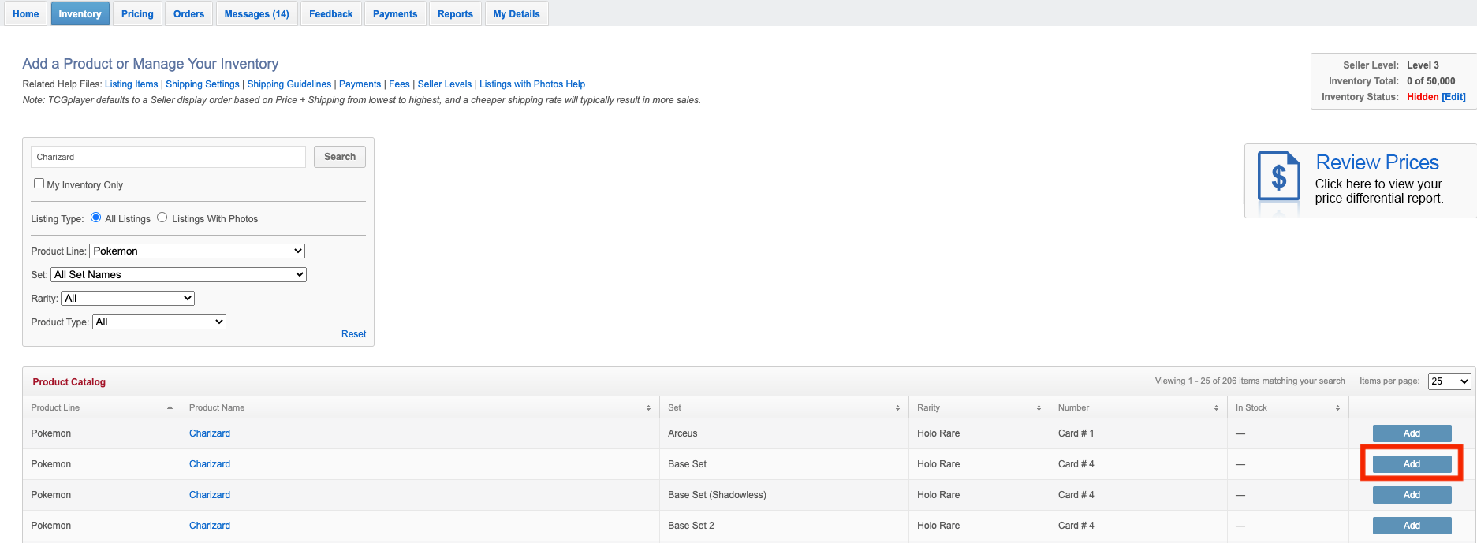Open Charizard link in Base Set row
This screenshot has width=1477, height=543.
pos(210,464)
